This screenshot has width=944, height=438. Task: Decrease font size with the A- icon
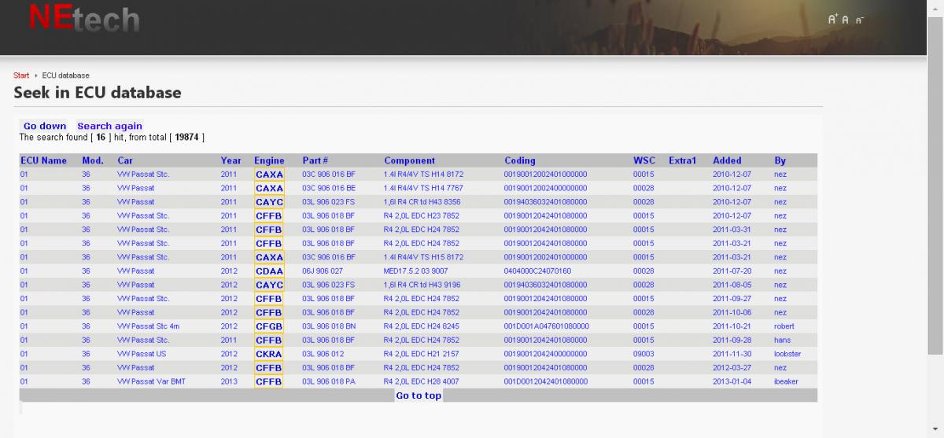point(859,20)
